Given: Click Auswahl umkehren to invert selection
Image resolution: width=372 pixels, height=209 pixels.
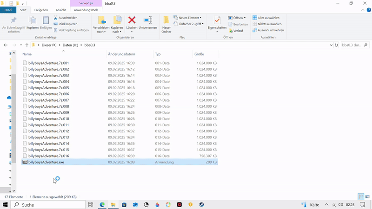Looking at the screenshot, I should (x=268, y=30).
